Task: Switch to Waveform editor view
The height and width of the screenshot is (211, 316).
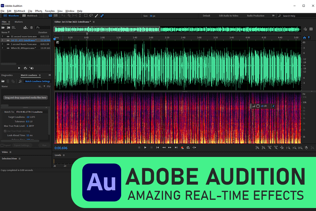Action: point(11,15)
